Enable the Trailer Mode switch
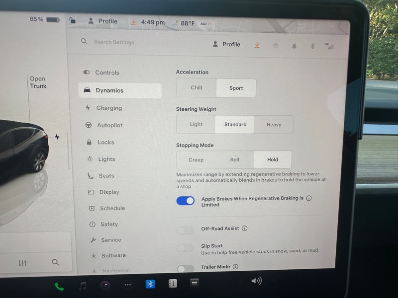 (186, 268)
